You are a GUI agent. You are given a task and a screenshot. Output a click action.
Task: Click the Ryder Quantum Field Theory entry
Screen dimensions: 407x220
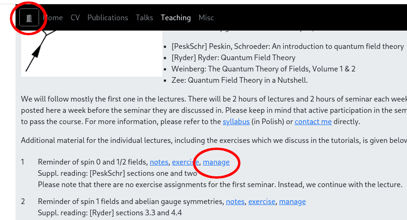coord(233,58)
